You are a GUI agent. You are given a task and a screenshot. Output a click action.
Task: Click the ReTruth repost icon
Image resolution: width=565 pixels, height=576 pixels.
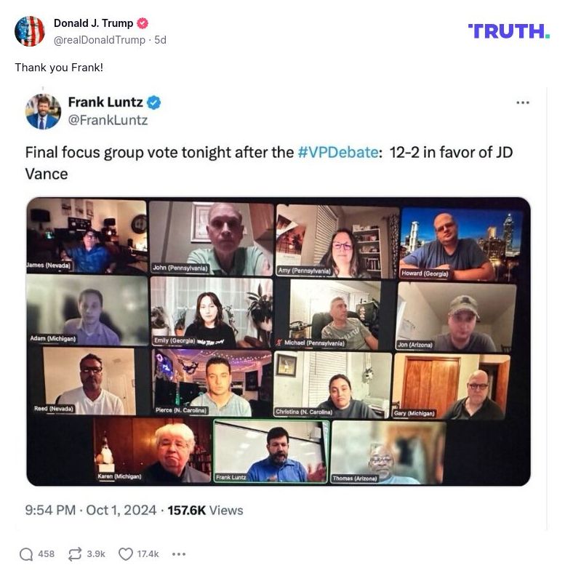[75, 554]
